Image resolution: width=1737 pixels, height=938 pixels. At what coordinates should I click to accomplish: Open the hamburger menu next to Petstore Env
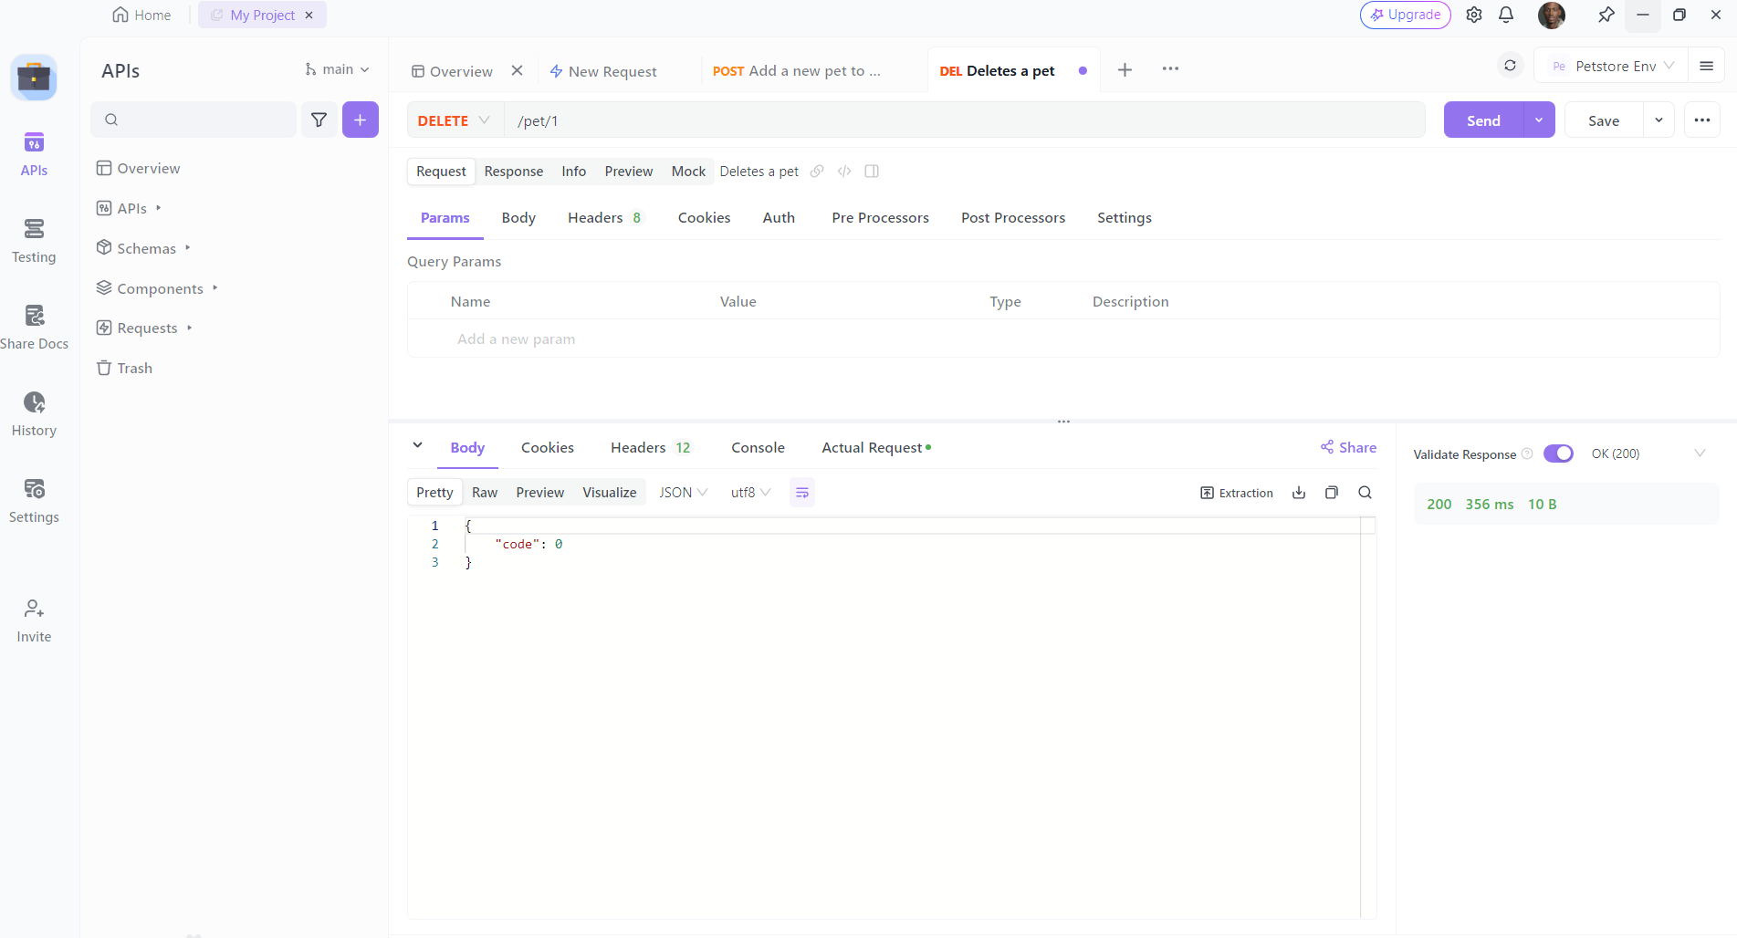click(x=1706, y=66)
